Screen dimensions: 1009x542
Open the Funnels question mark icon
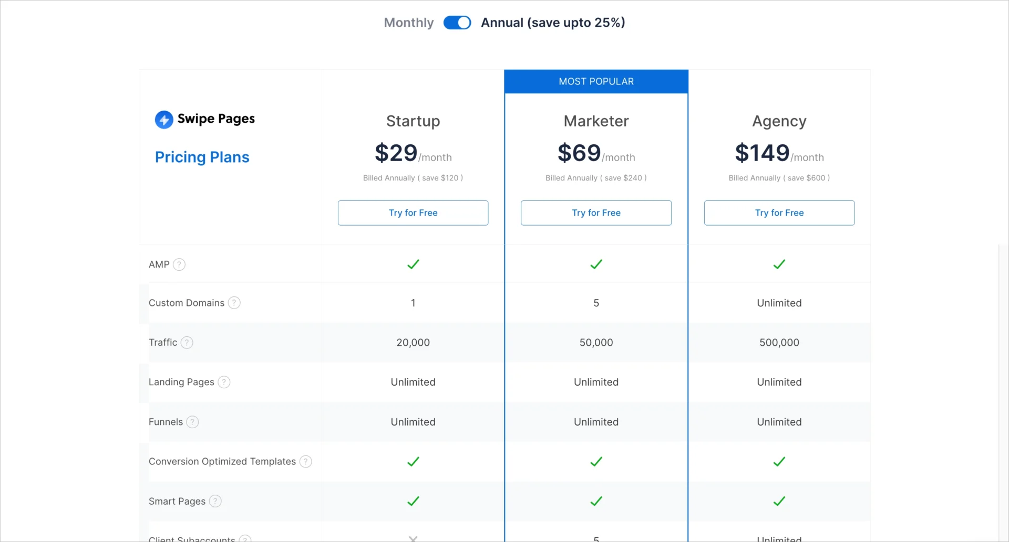192,422
